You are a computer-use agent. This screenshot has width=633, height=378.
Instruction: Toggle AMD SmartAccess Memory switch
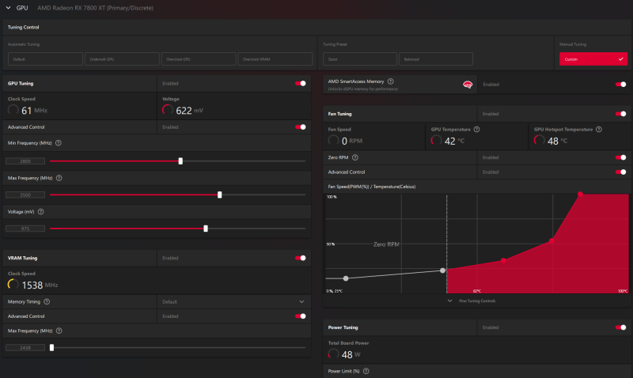click(x=621, y=85)
